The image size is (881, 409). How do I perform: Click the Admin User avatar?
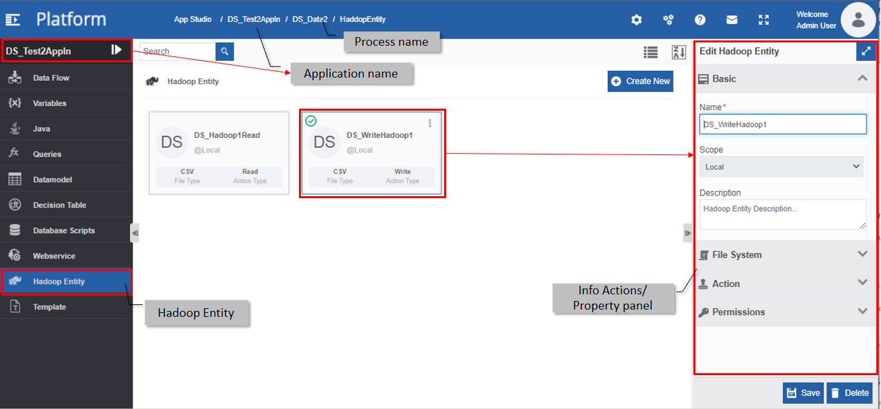[858, 21]
